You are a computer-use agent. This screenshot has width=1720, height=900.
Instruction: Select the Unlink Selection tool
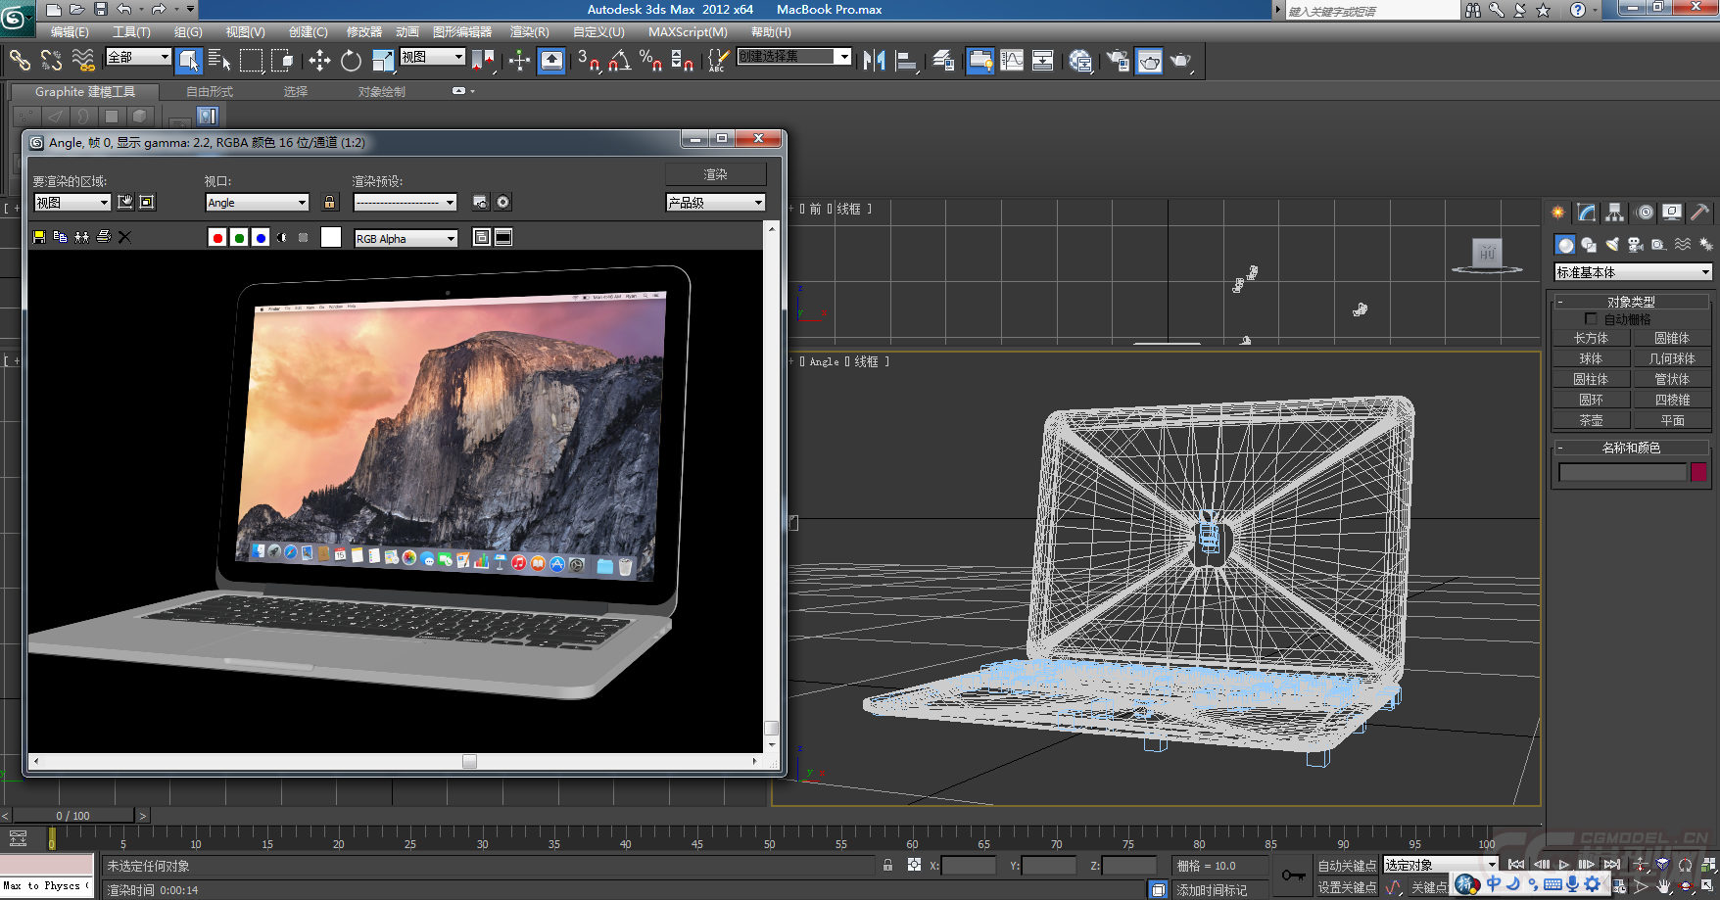click(x=52, y=61)
